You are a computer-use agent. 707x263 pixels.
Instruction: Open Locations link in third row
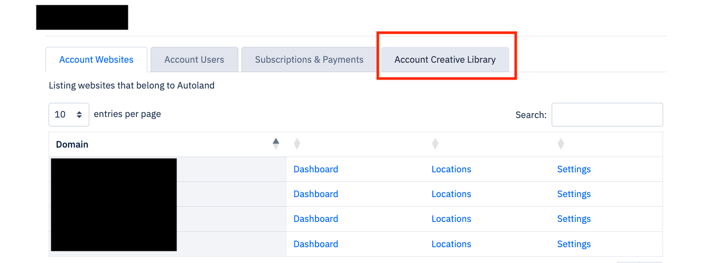pyautogui.click(x=451, y=219)
